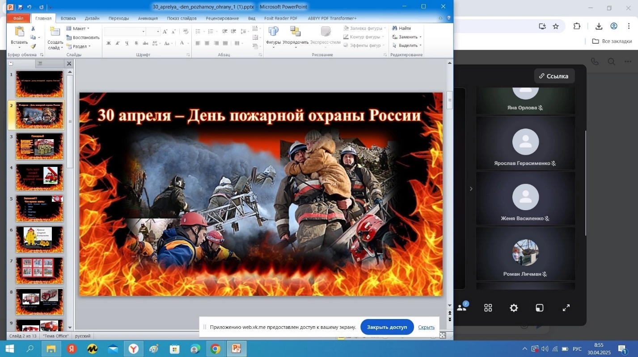Open Chrome profile avatar icon
638x357 pixels.
tap(614, 26)
